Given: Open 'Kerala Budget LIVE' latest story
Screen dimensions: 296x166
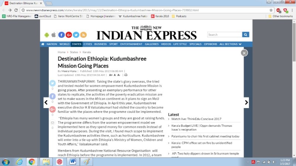Looking at the screenshot, I should [202, 128].
